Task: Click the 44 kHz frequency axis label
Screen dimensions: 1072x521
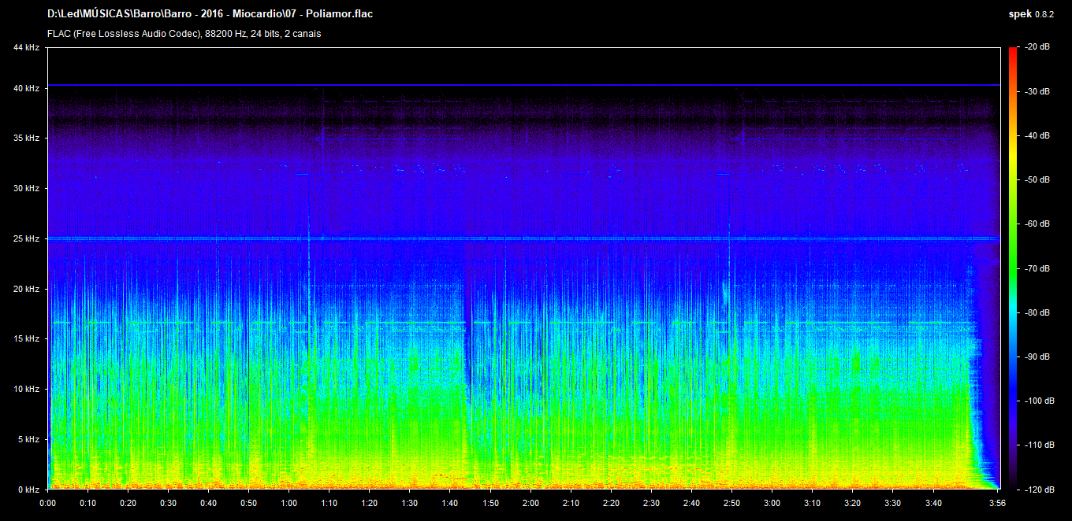Action: coord(27,48)
